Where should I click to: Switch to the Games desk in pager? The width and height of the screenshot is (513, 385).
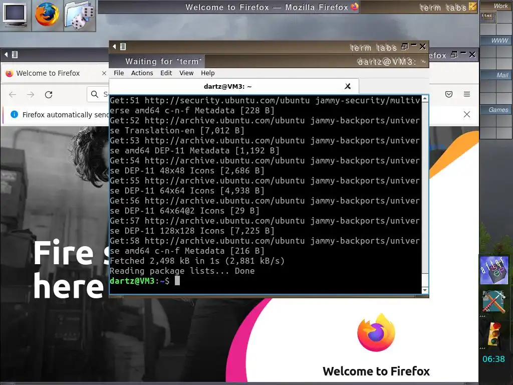(496, 110)
